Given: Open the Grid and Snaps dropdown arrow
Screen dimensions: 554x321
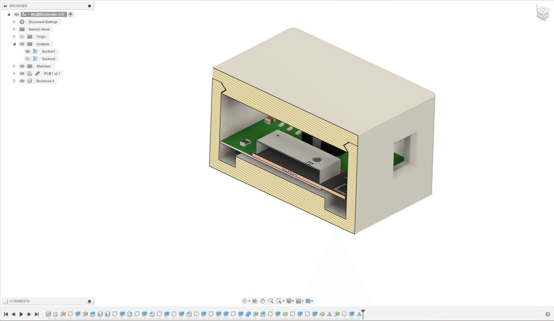Looking at the screenshot, I should coord(302,301).
